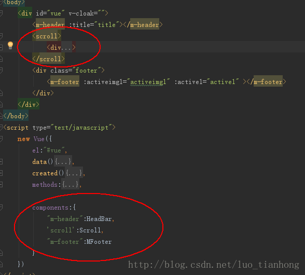Viewport: 305px width, 275px height.
Task: Click the "active1" attribute value
Action: coord(223,82)
